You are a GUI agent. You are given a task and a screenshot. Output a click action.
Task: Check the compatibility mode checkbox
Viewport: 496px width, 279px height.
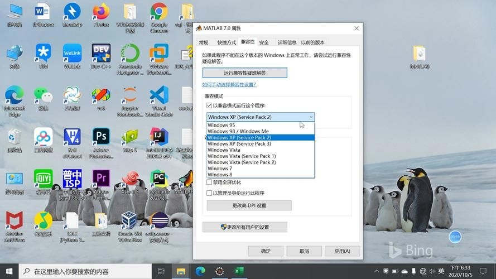tap(209, 105)
